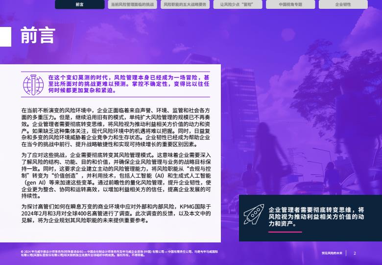Click the large 前言 page title
This screenshot has height=265, width=382.
click(x=38, y=36)
